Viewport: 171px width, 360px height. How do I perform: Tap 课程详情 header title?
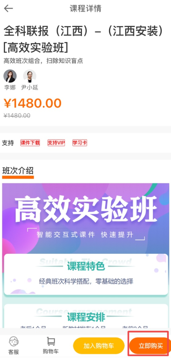pyautogui.click(x=86, y=9)
